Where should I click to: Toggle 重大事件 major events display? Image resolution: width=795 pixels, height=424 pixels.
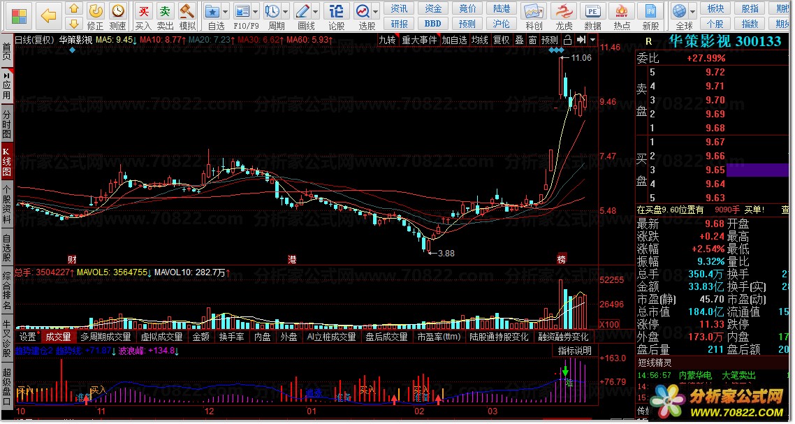tap(419, 40)
